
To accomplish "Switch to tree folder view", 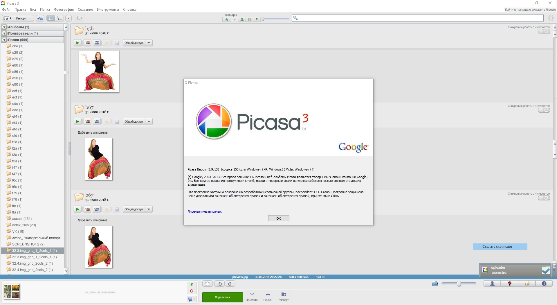I will [60, 18].
